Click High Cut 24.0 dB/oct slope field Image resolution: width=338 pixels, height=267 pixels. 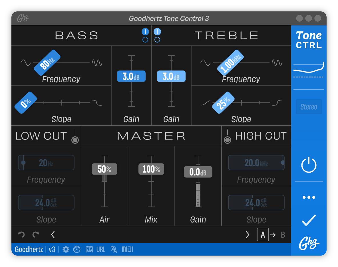click(256, 203)
